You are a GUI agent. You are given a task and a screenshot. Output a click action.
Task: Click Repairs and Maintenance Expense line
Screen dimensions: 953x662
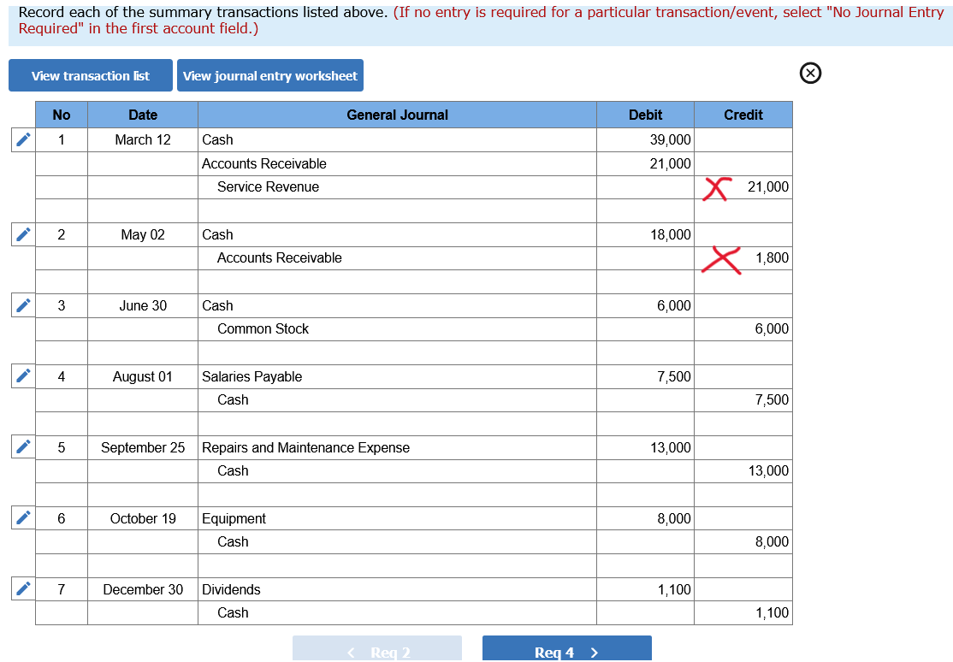click(397, 447)
